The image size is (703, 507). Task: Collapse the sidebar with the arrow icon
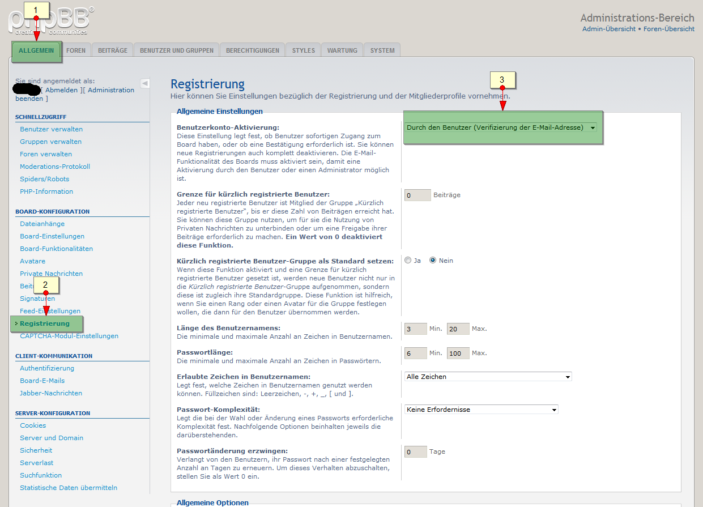coord(145,83)
